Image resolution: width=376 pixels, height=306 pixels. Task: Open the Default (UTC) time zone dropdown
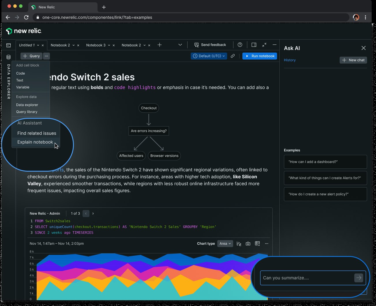point(209,56)
